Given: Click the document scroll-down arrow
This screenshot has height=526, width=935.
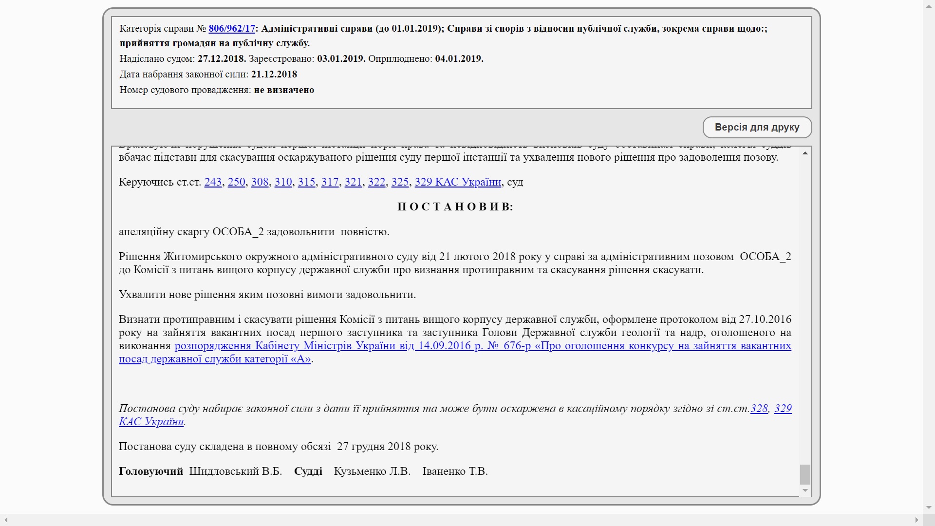Looking at the screenshot, I should 805,490.
